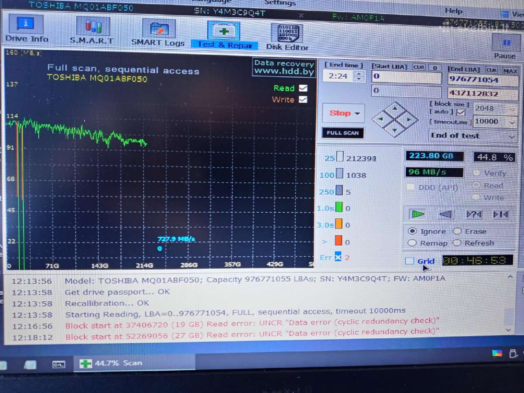
Task: Open the Settings menu
Action: coord(280,3)
